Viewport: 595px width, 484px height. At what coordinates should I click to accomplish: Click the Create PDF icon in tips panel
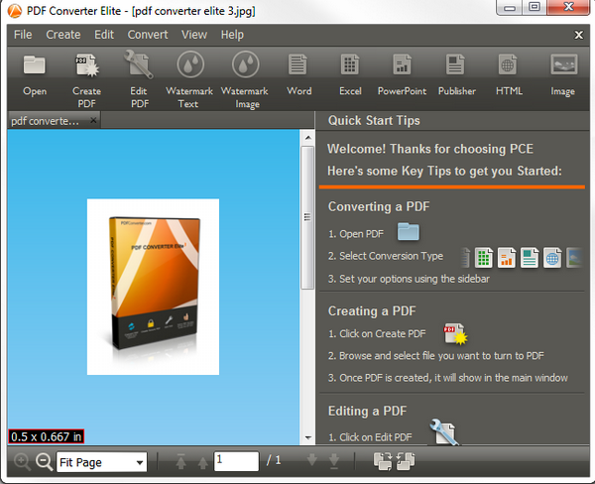point(455,333)
